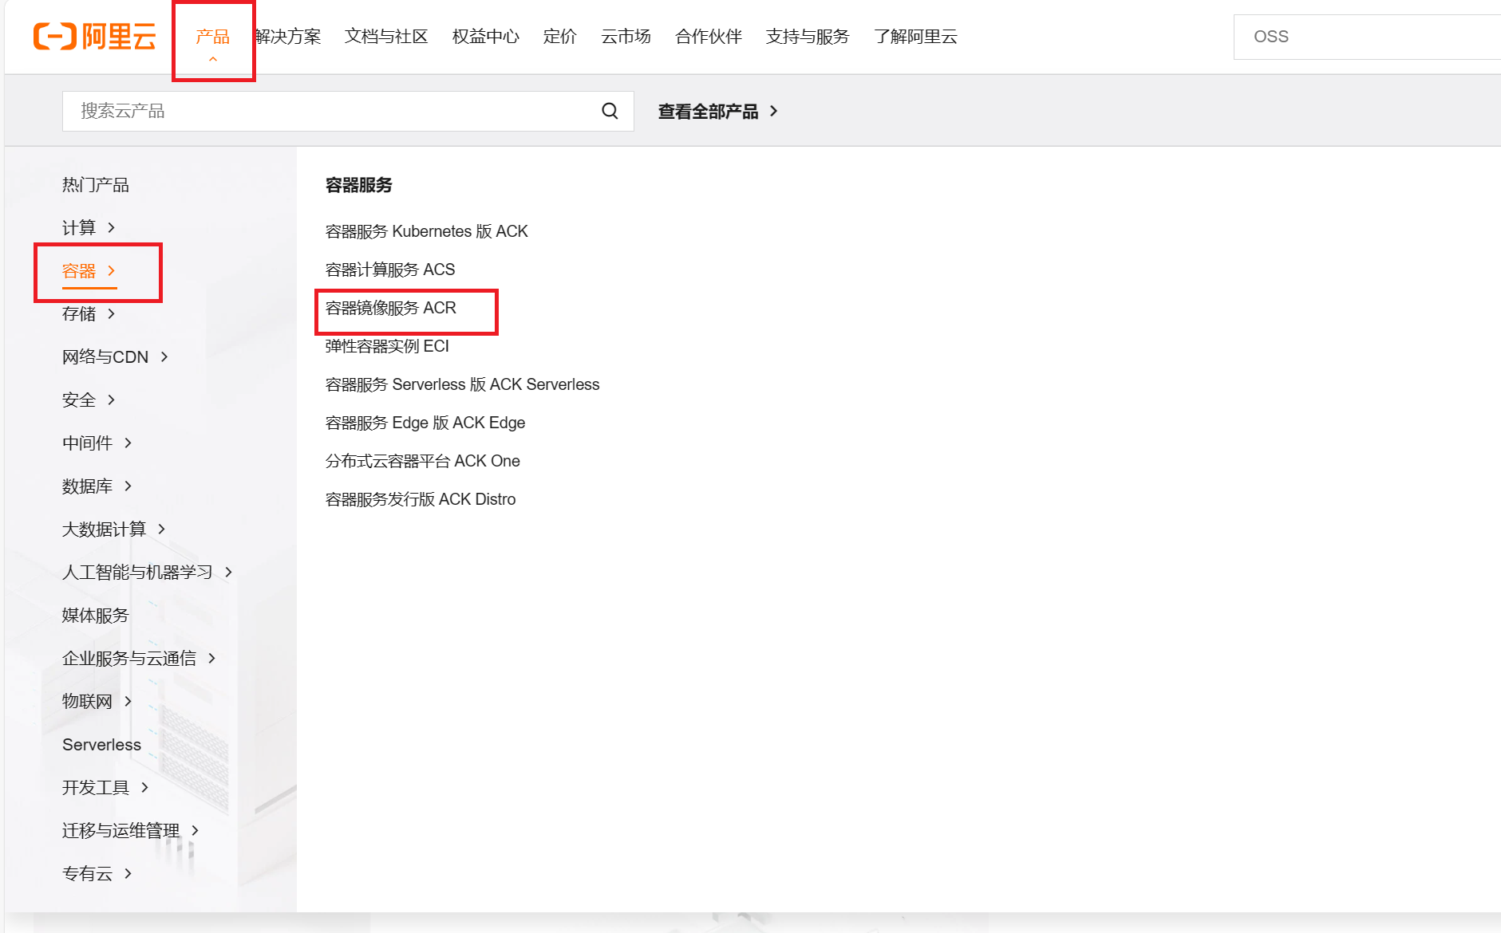This screenshot has height=933, width=1501.
Task: Select 网络与CDN category label
Action: point(105,357)
